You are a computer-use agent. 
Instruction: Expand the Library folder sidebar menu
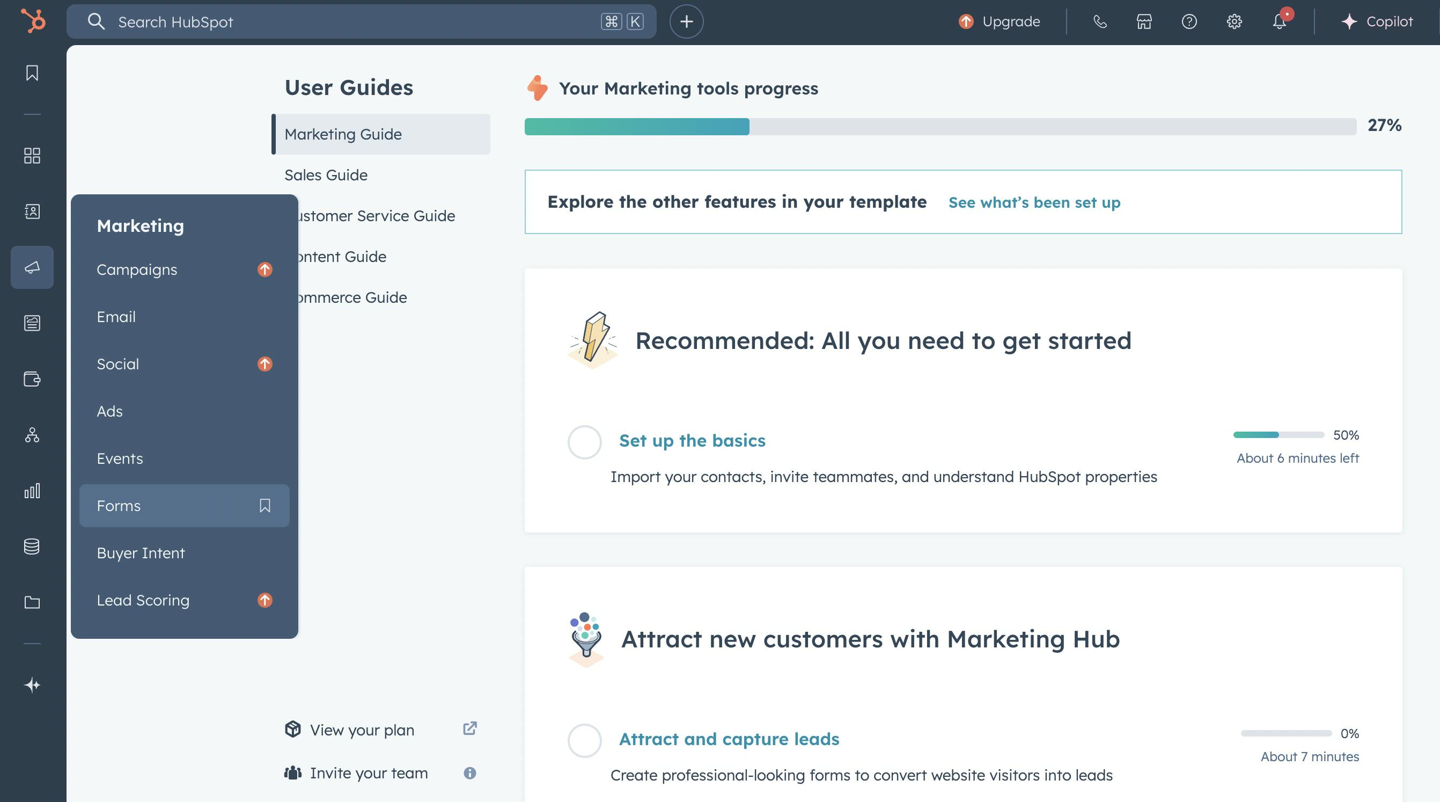[x=32, y=602]
